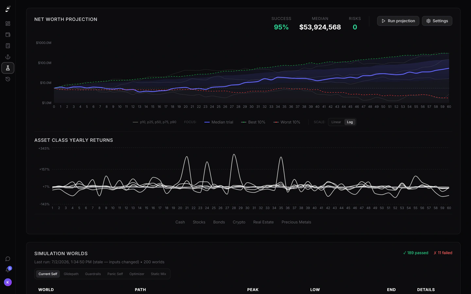
Task: Open the dashboard grid icon in sidebar
Action: pos(8,24)
